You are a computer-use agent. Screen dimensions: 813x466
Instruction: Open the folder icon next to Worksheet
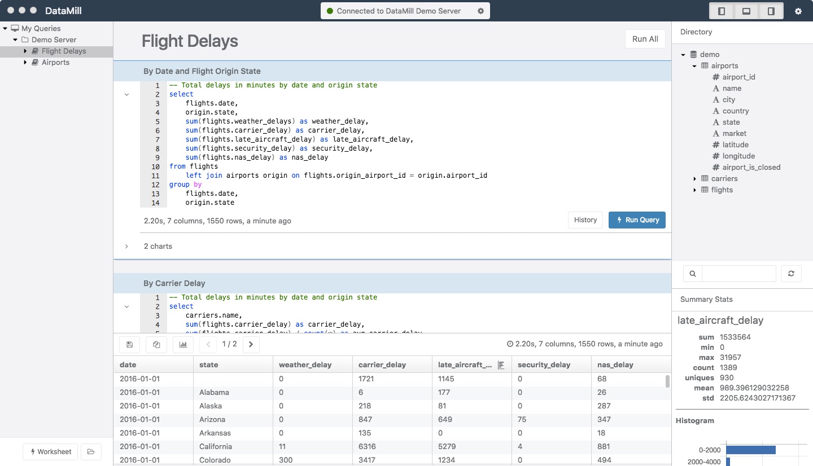coord(91,451)
